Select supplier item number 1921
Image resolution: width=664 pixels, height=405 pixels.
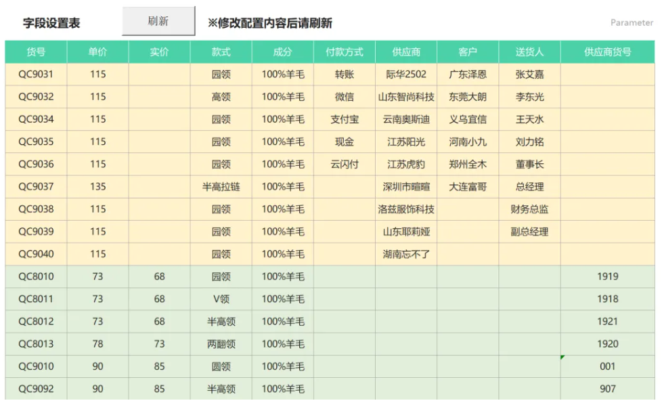tap(608, 322)
